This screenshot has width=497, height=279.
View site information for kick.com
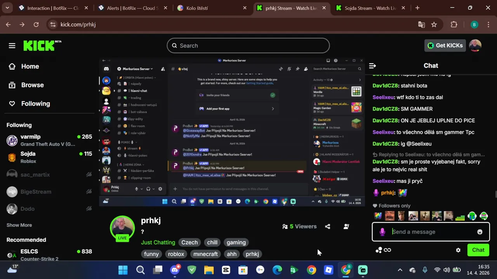(x=53, y=24)
